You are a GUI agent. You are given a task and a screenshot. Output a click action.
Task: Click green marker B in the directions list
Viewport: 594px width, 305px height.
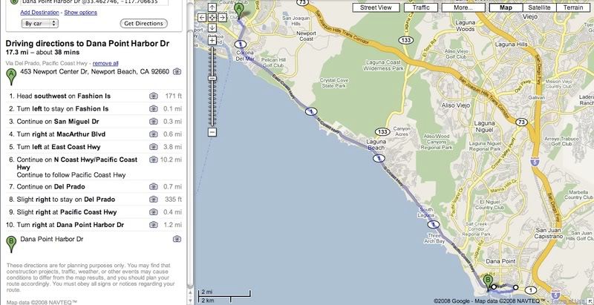[11, 244]
